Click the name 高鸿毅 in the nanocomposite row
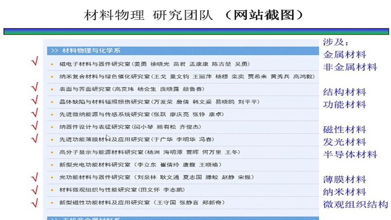Image resolution: width=391 pixels, height=220 pixels. (x=302, y=76)
